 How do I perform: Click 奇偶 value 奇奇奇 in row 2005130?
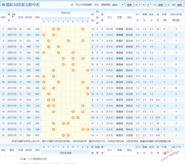click(120, 47)
